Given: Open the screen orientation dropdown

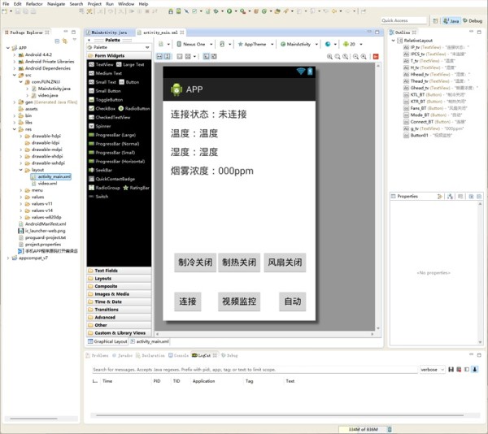Looking at the screenshot, I should pos(225,44).
